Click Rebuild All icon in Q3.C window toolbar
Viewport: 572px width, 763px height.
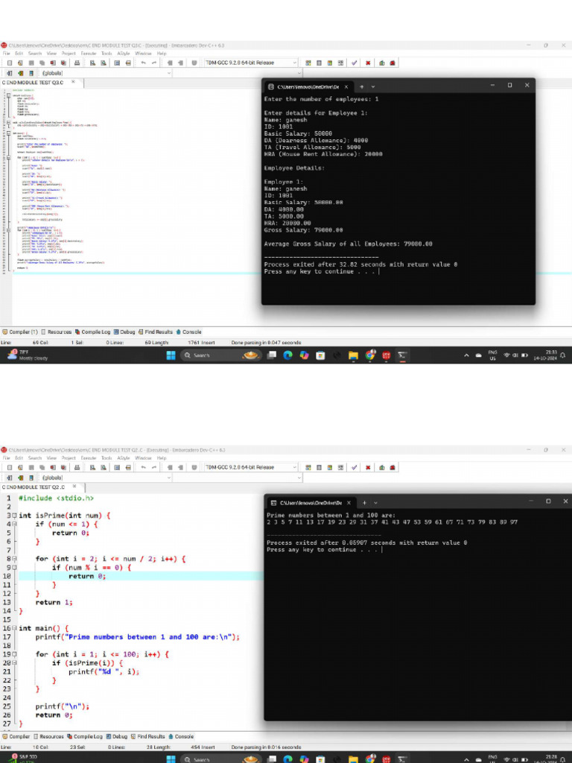340,63
